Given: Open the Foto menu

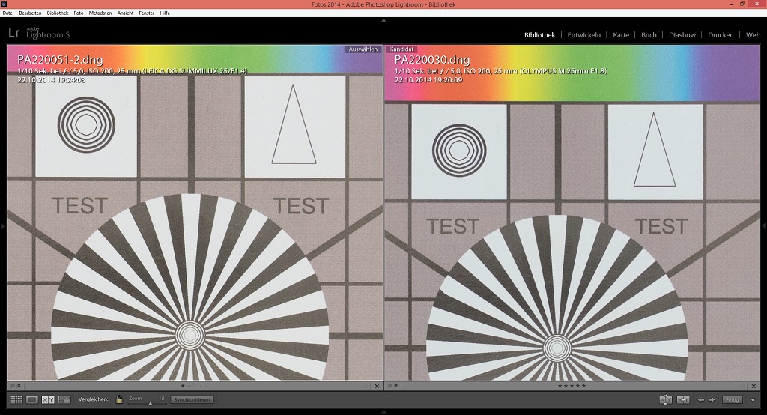Looking at the screenshot, I should tap(79, 13).
